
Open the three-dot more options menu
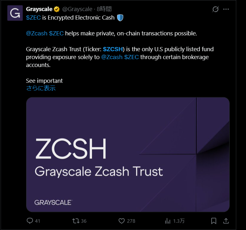[x=226, y=9]
